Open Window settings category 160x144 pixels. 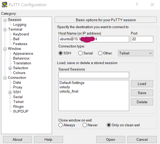[x=14, y=49]
